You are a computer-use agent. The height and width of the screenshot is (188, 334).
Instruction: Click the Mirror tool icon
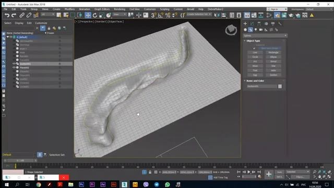click(x=217, y=15)
